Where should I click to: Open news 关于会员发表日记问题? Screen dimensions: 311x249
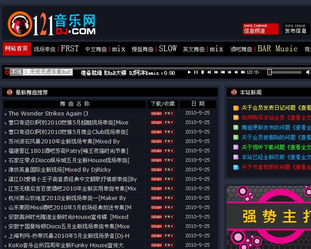[276, 108]
